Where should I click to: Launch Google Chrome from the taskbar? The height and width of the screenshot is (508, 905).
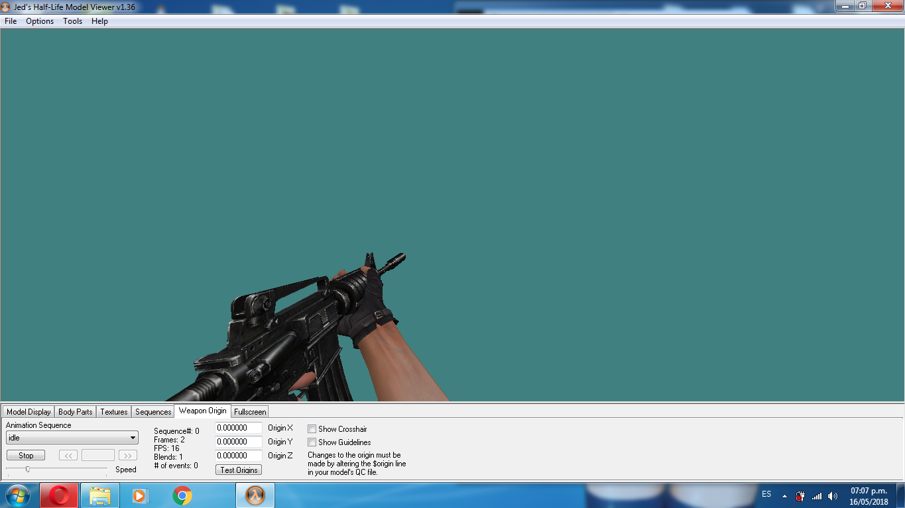pos(182,495)
